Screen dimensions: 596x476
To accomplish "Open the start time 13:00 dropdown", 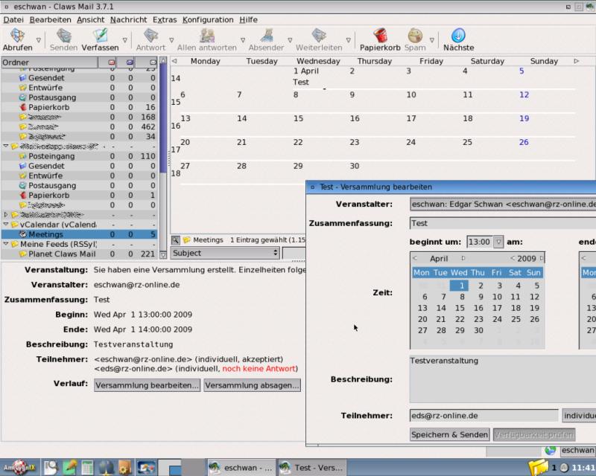I will 498,242.
